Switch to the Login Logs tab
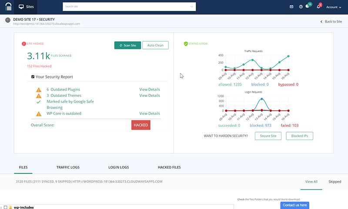The height and width of the screenshot is (209, 348). coord(118,167)
